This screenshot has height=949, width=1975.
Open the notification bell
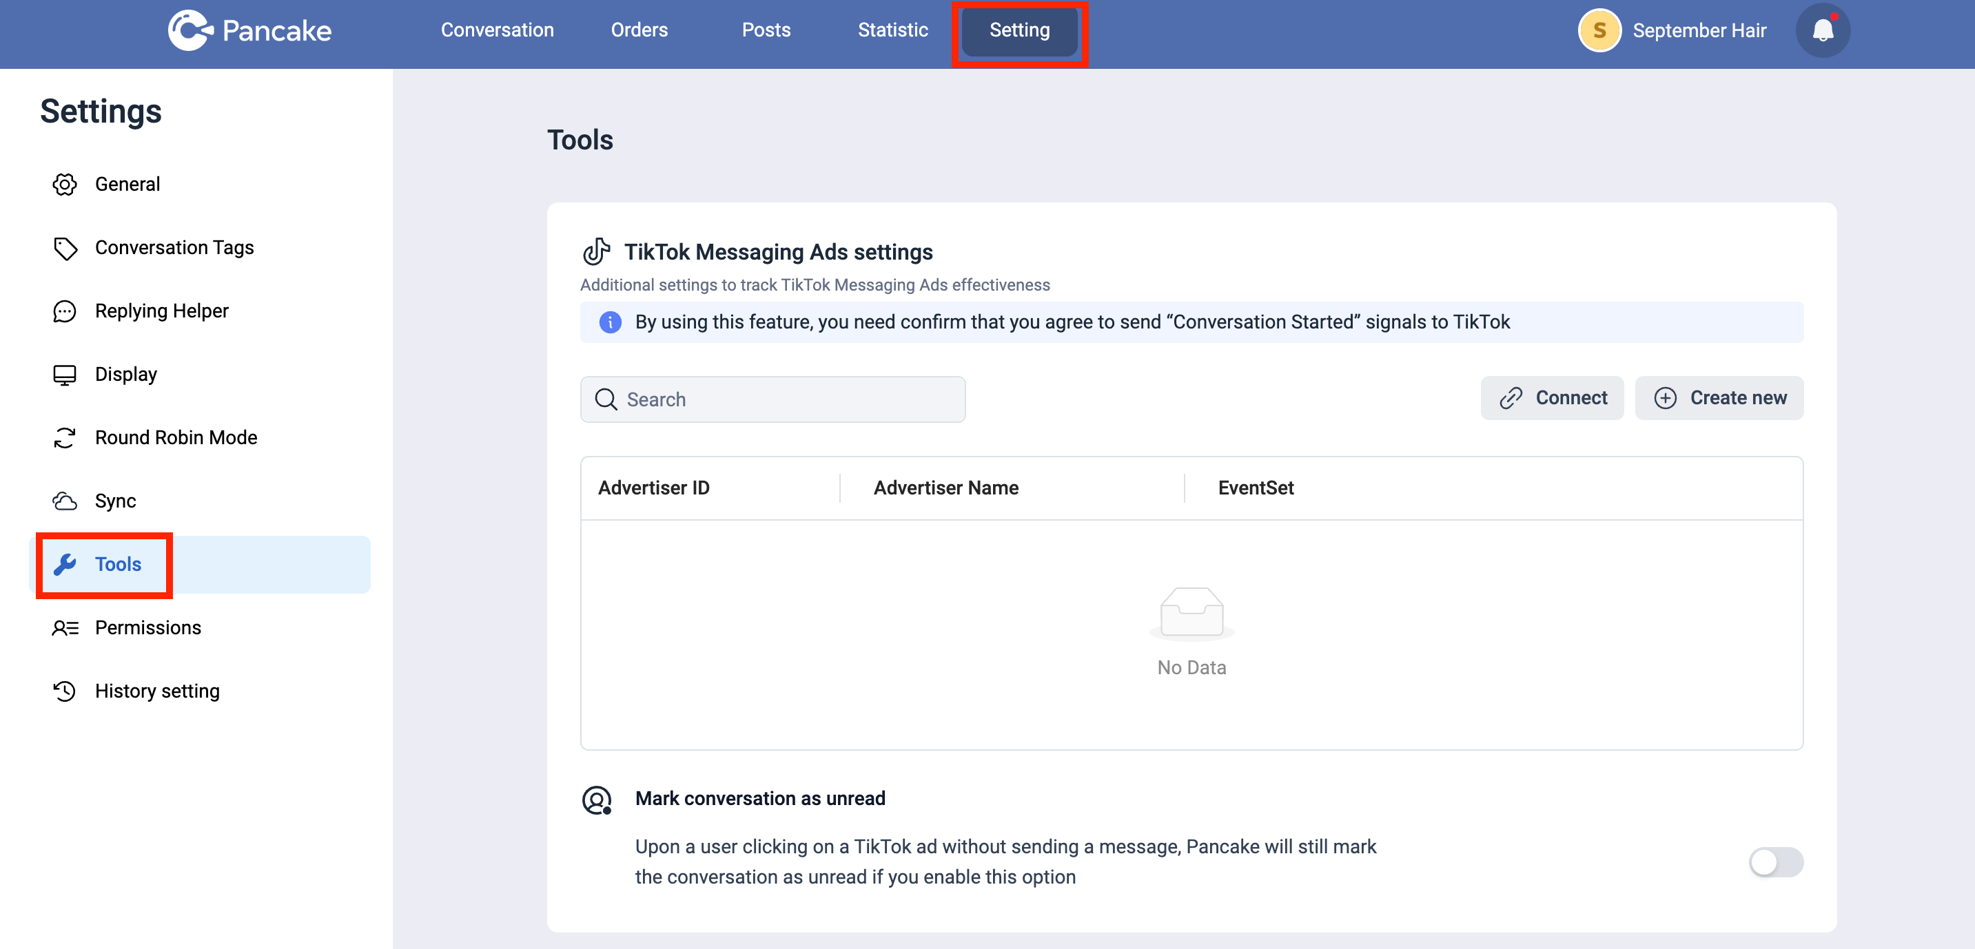click(x=1823, y=30)
